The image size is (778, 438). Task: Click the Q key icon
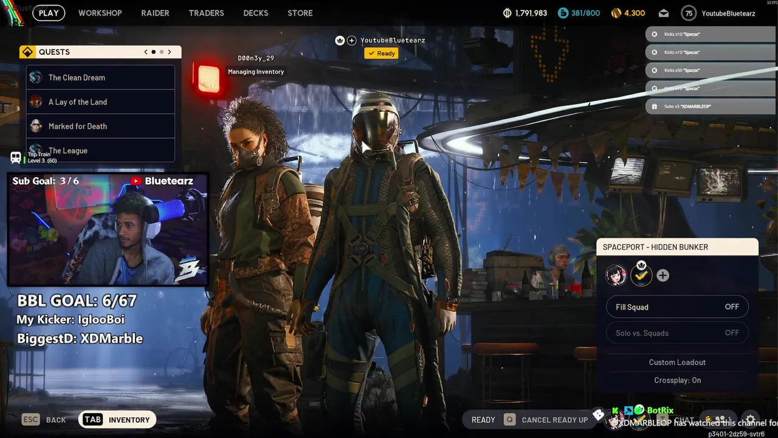tap(509, 420)
